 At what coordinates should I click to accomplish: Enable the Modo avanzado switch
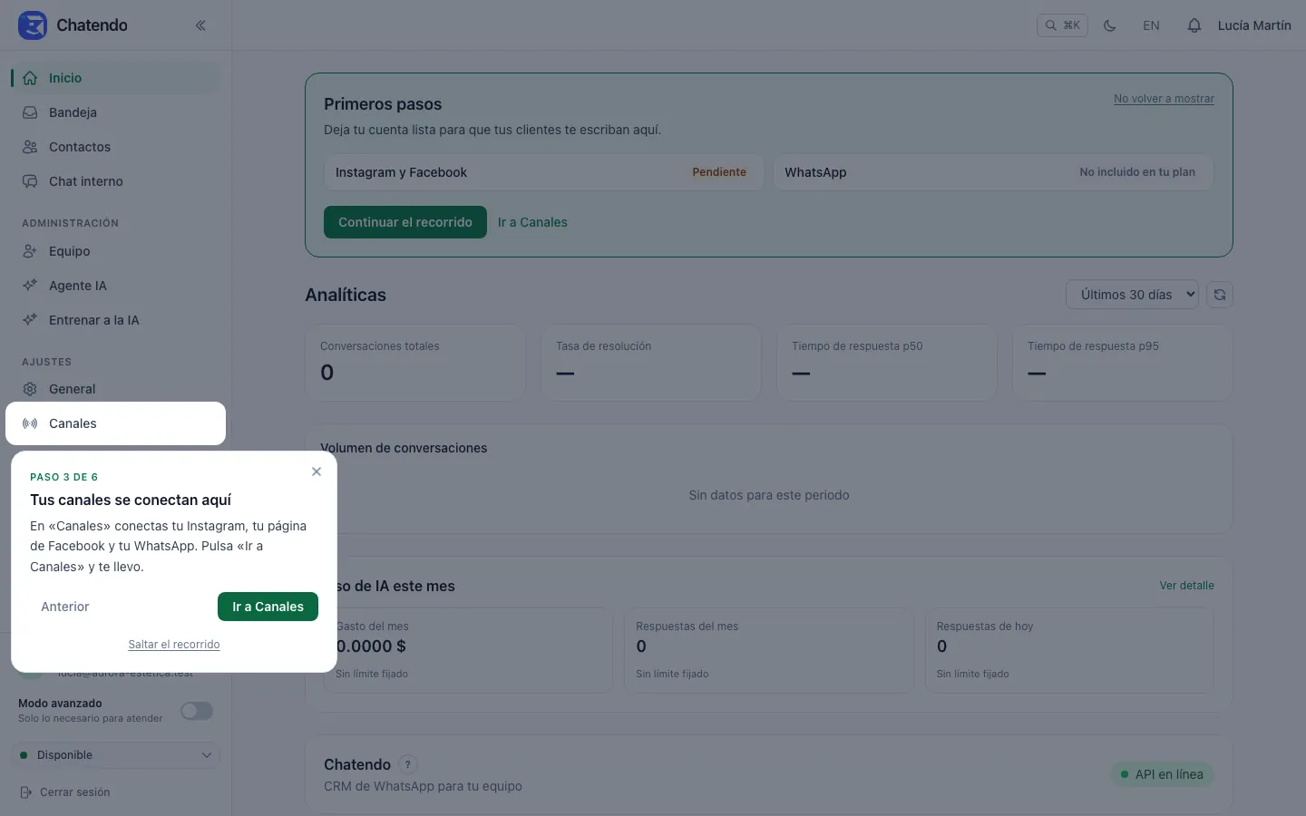coord(197,711)
